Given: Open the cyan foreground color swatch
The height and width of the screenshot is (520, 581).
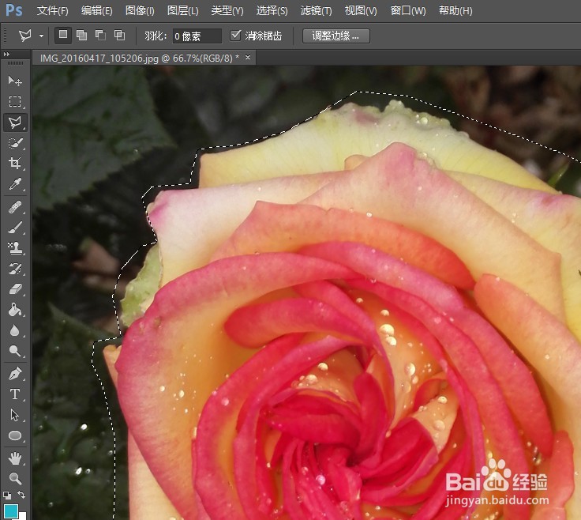Looking at the screenshot, I should pyautogui.click(x=11, y=511).
